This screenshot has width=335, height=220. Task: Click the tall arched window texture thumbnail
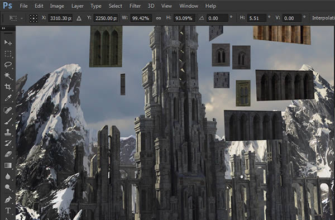point(106,46)
